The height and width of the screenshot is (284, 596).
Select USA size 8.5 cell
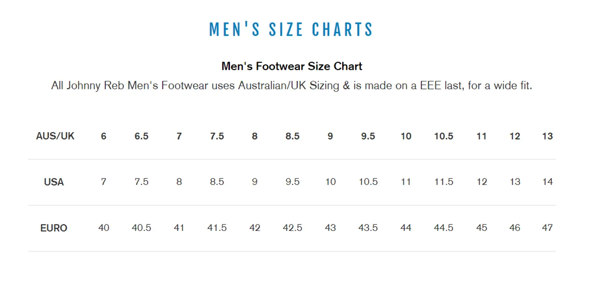(x=217, y=182)
